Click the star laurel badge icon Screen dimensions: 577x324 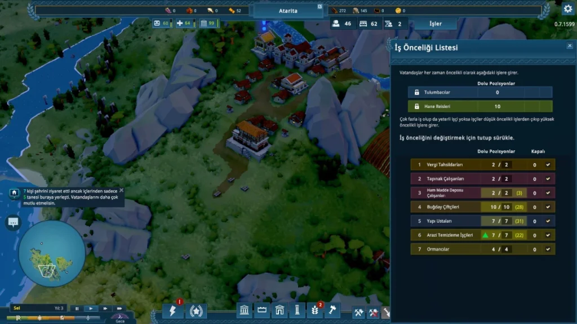pyautogui.click(x=196, y=310)
